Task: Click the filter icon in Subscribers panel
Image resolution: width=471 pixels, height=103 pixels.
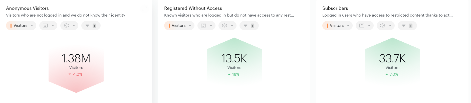Action: click(x=404, y=26)
